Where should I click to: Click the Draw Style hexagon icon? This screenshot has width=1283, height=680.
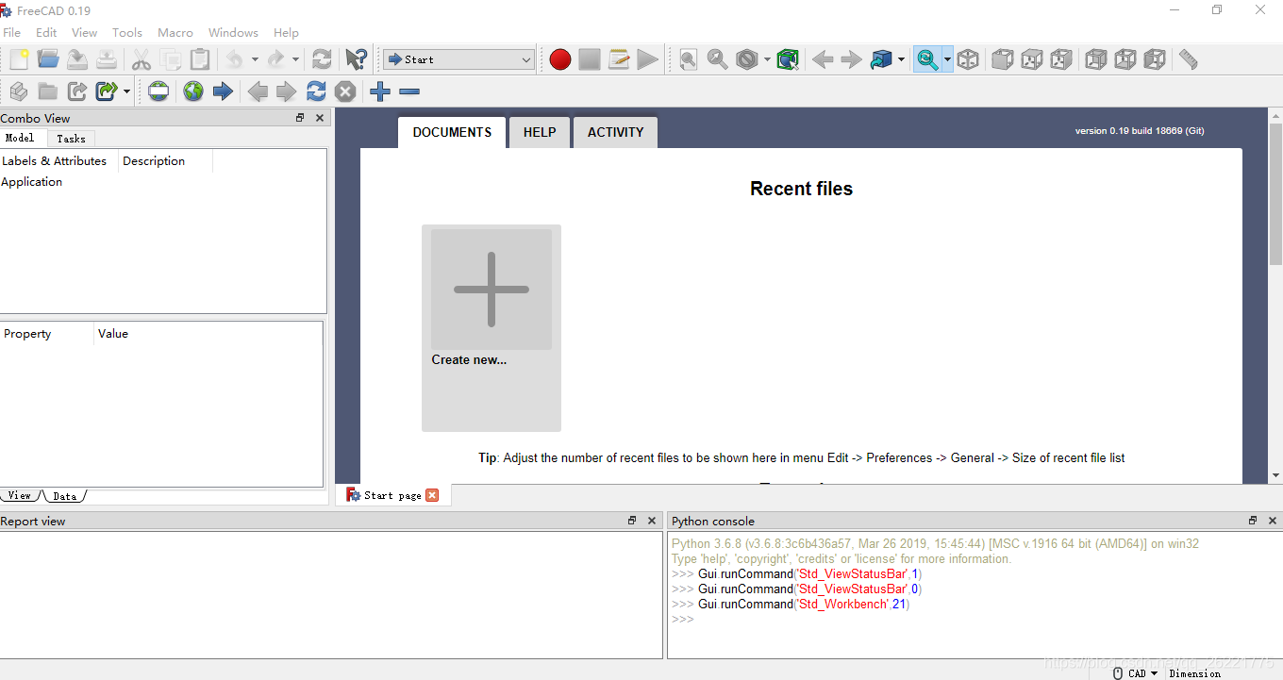tap(747, 59)
